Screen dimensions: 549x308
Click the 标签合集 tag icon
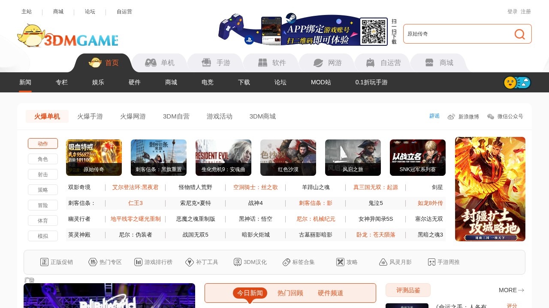click(287, 262)
